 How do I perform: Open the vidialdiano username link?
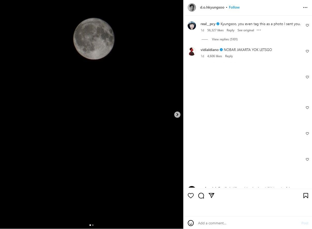pyautogui.click(x=209, y=50)
